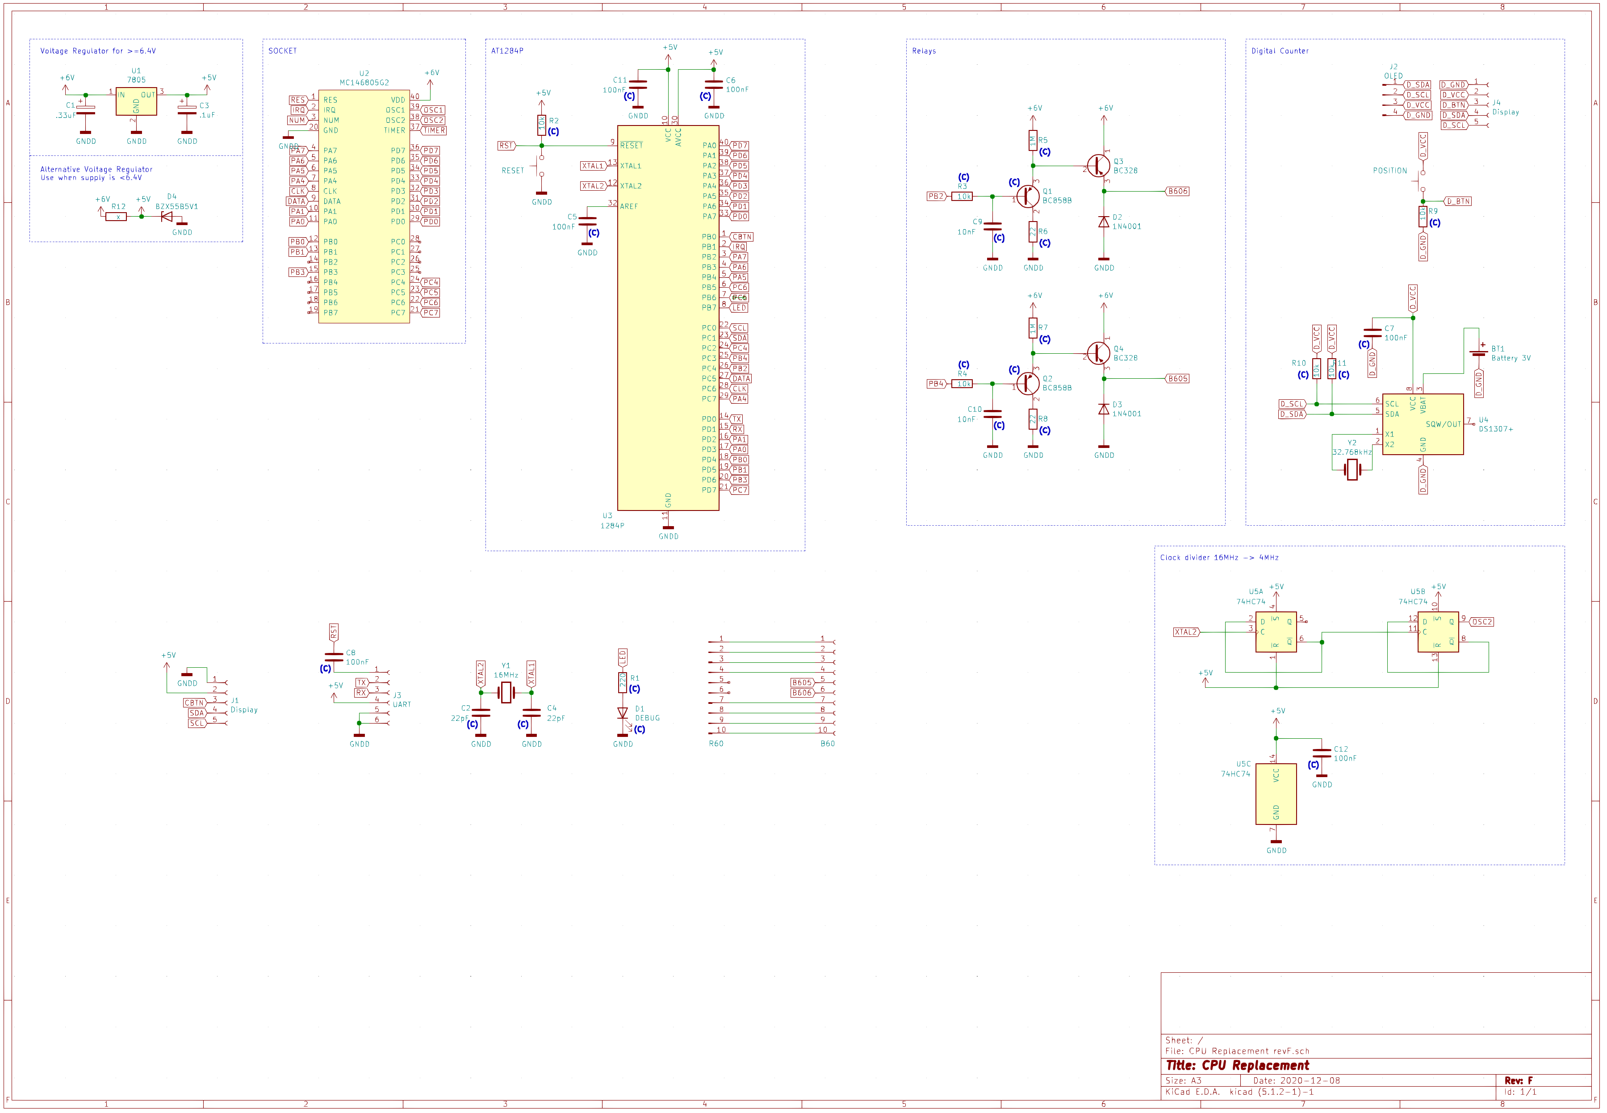Select transistor Q4 BC328
The image size is (1607, 1113).
point(1099,354)
